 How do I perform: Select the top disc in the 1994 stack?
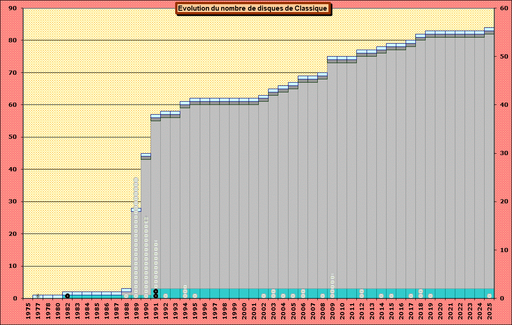click(x=185, y=287)
